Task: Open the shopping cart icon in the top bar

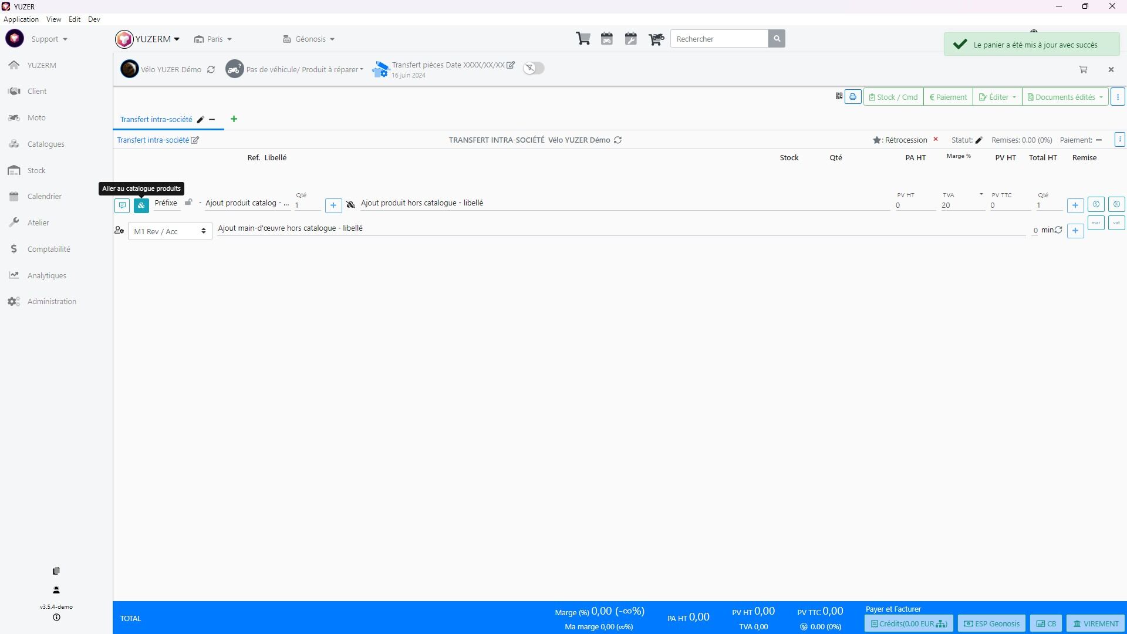Action: 583,39
